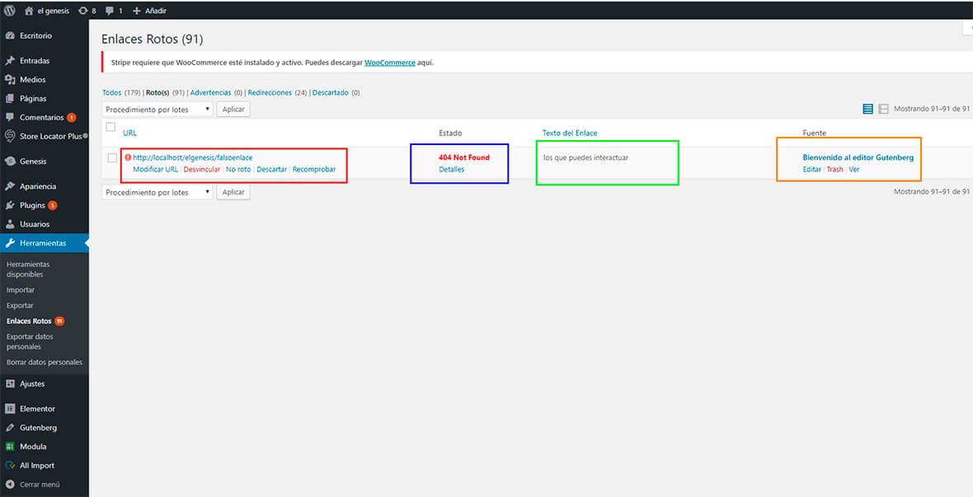Switch to the excerpt view icon

click(884, 109)
